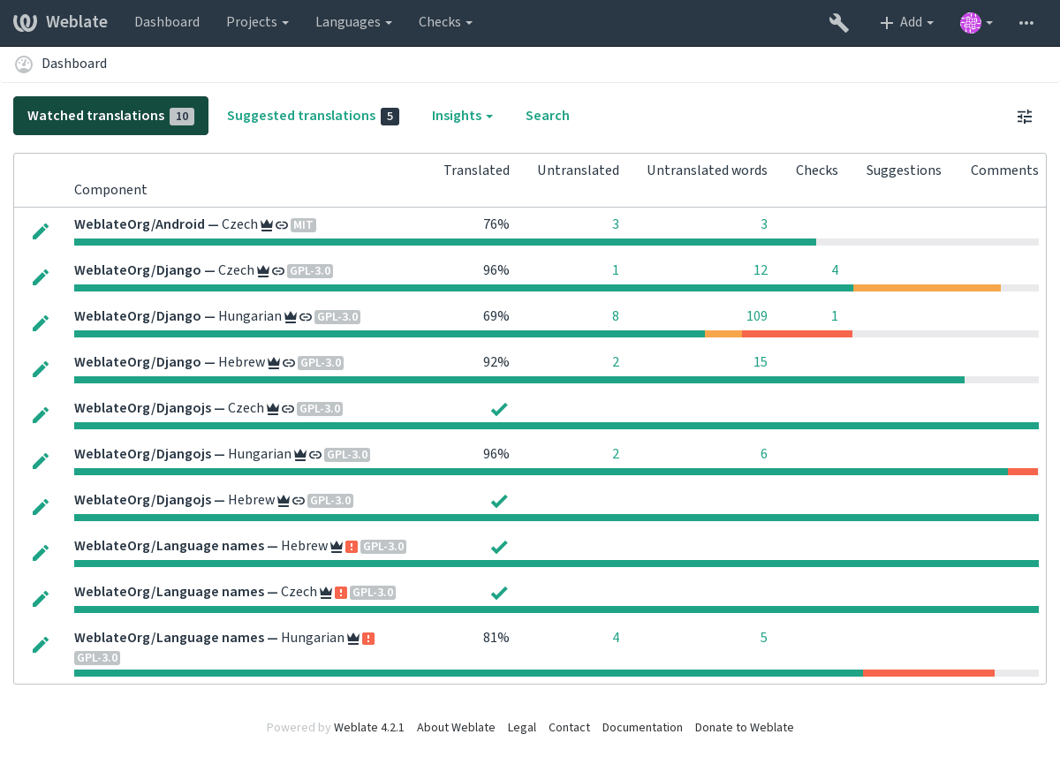
Task: Click checks count 4 for Django Czech
Action: pos(835,270)
